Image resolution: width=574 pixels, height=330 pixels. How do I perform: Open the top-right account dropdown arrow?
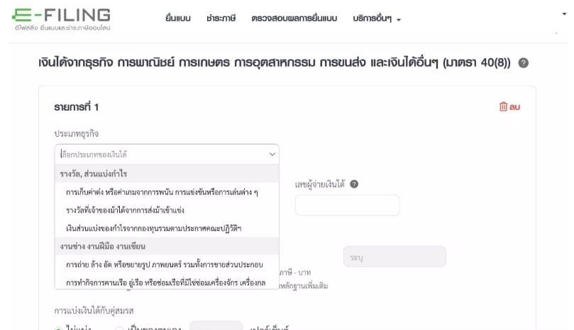click(564, 14)
